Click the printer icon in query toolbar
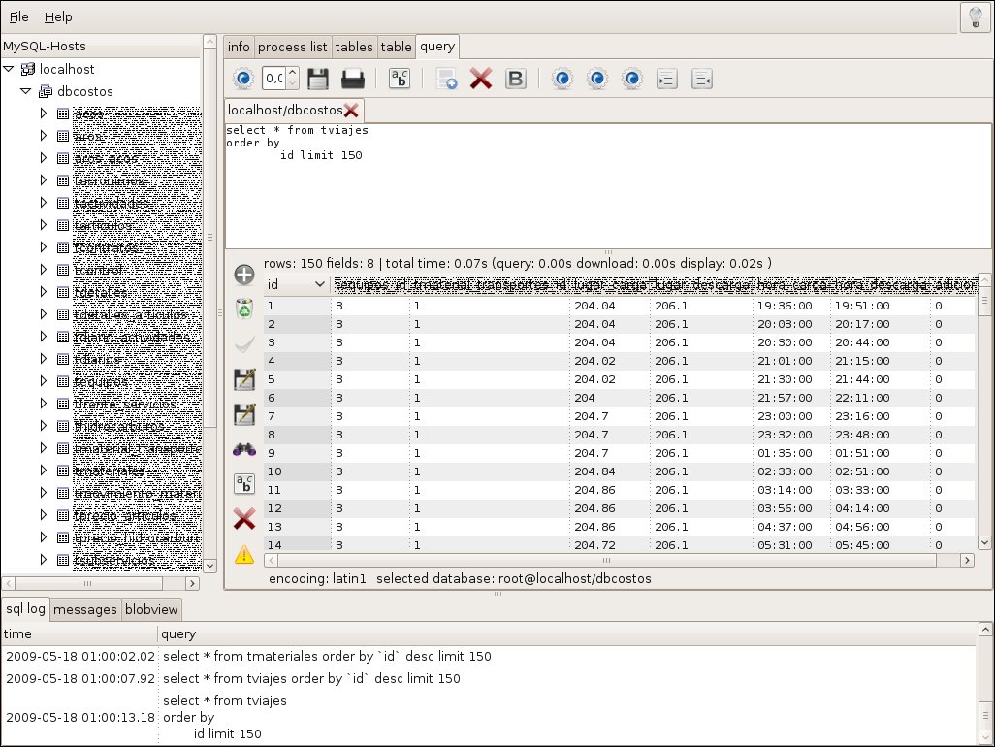Image resolution: width=995 pixels, height=747 pixels. point(353,79)
